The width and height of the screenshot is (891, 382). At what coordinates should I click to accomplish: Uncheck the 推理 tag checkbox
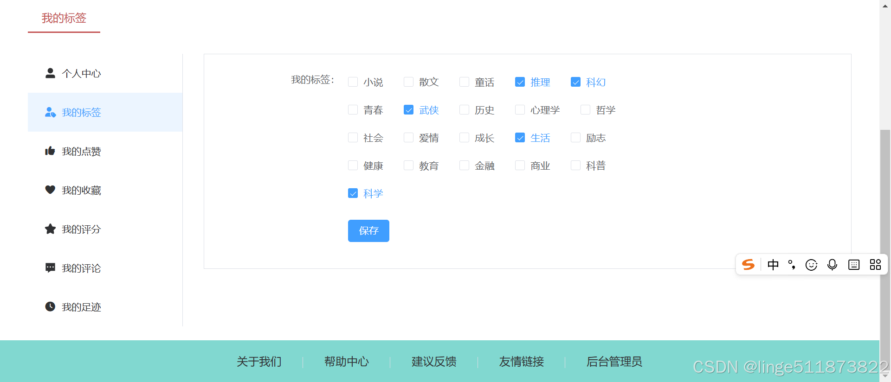point(520,82)
